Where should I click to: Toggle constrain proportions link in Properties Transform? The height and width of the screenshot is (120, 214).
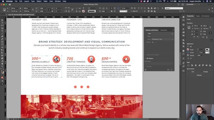[x=210, y=27]
